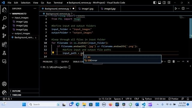Viewport: 192px width, 108px height.
Task: Toggle the secondary side bar
Action: [x=164, y=3]
